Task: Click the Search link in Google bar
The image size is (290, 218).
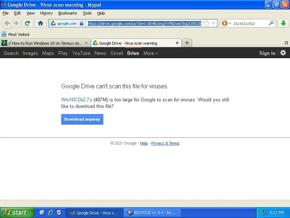Action: (x=11, y=53)
